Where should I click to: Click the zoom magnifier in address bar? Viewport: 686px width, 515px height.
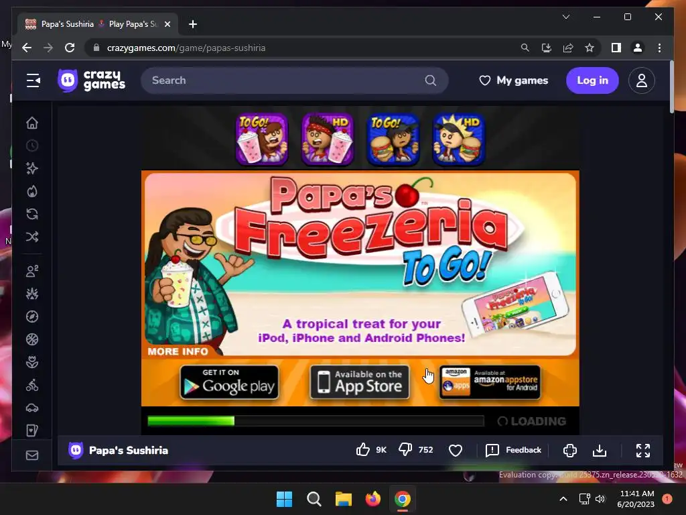pos(525,48)
